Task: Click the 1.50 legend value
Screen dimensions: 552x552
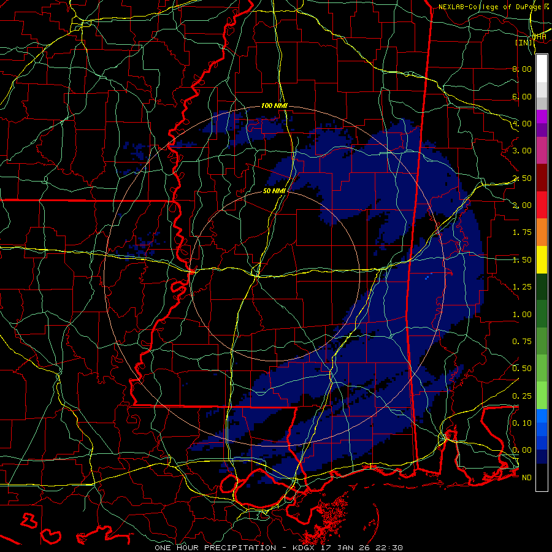Action: (522, 260)
